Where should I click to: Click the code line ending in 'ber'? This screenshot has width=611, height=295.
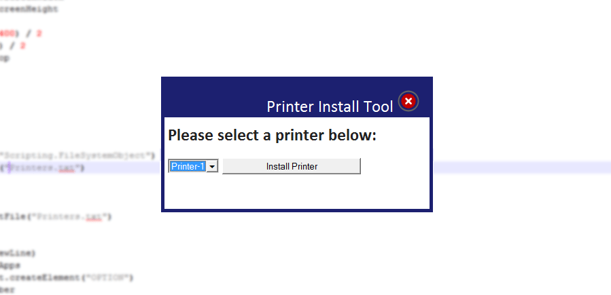tap(7, 290)
